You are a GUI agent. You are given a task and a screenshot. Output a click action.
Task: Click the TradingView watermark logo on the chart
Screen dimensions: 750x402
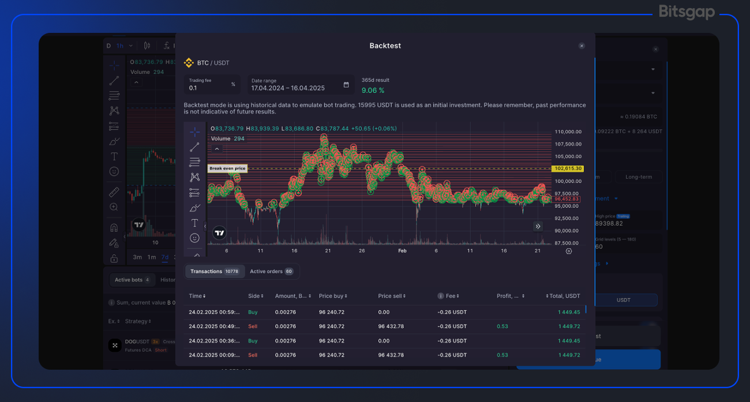219,232
